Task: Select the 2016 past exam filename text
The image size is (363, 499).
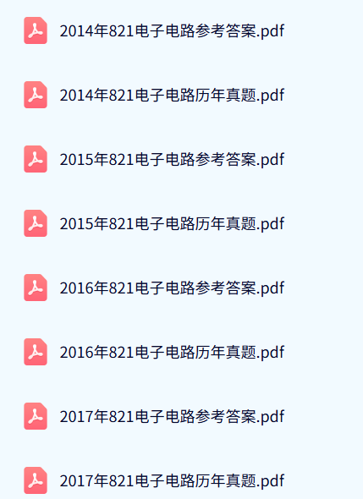Action: [x=172, y=353]
